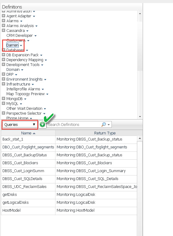Viewport: 173px width, 236px height.
Task: Open the dropdown arrow next to Darren
Action: coord(21,45)
